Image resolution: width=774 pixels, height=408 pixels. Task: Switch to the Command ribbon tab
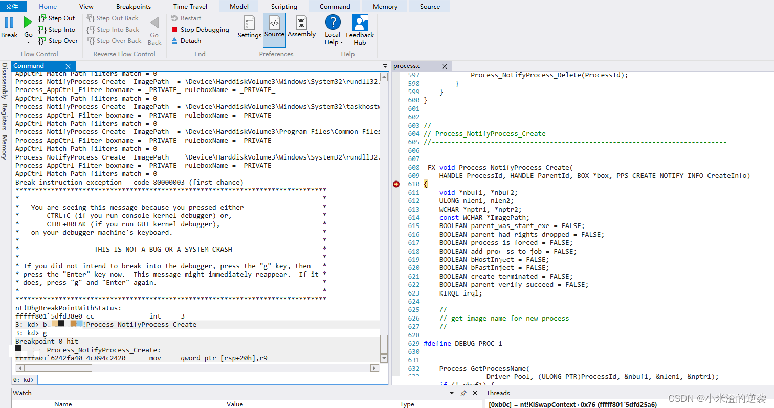point(335,6)
